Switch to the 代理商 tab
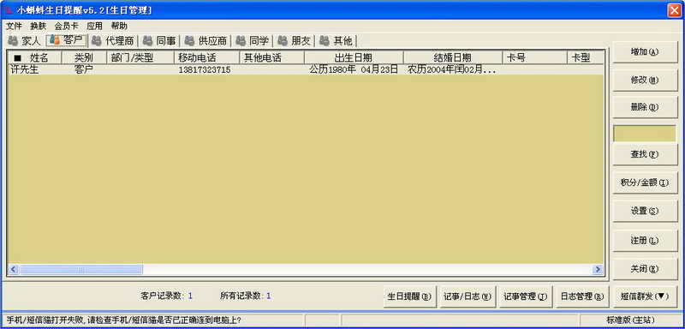Viewport: 685px width, 329px height. [x=114, y=41]
